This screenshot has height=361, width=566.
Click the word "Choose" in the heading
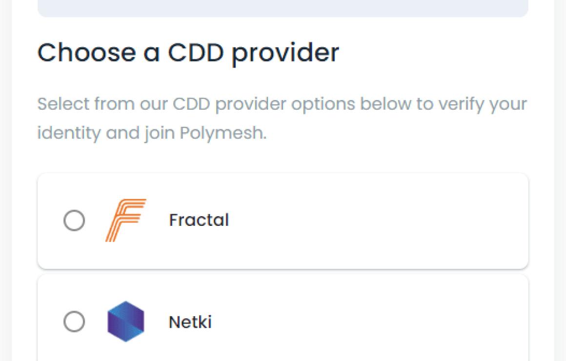pyautogui.click(x=87, y=53)
